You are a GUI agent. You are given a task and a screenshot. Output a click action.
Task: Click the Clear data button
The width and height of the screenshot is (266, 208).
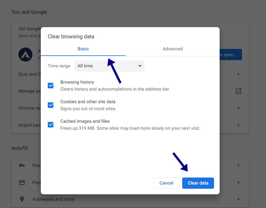pos(198,183)
